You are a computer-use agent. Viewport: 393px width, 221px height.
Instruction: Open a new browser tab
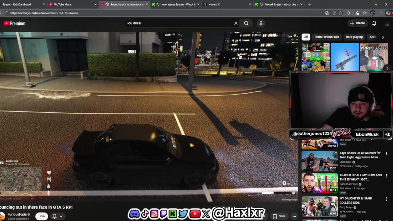[309, 4]
